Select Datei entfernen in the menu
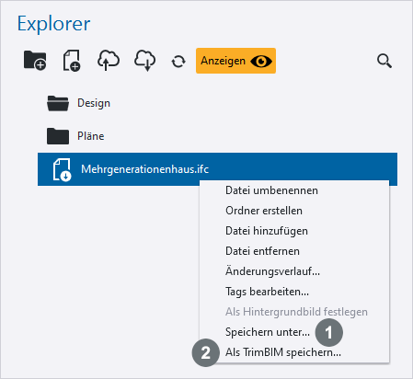Screen dimensions: 413x379 (x=262, y=251)
